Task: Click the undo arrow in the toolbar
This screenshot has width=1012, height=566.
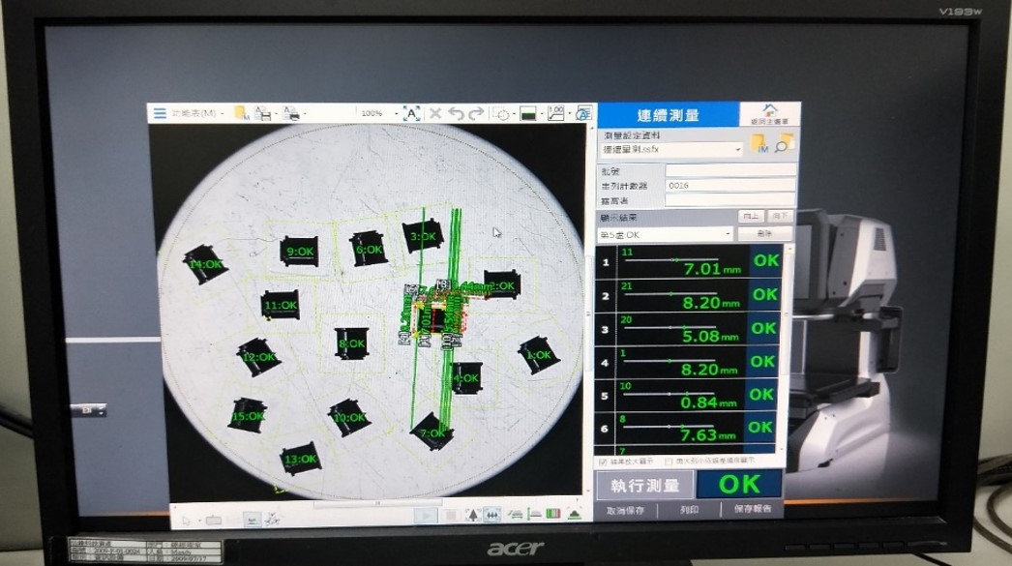Action: pos(455,114)
